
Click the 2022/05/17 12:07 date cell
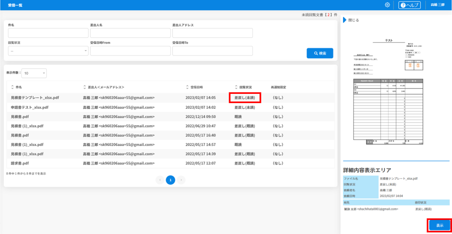point(201,163)
